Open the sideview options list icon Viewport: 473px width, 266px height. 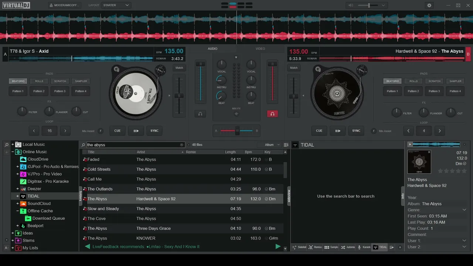pyautogui.click(x=392, y=247)
